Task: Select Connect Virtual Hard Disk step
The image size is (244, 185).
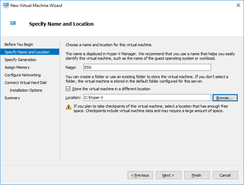Action: click(x=26, y=83)
